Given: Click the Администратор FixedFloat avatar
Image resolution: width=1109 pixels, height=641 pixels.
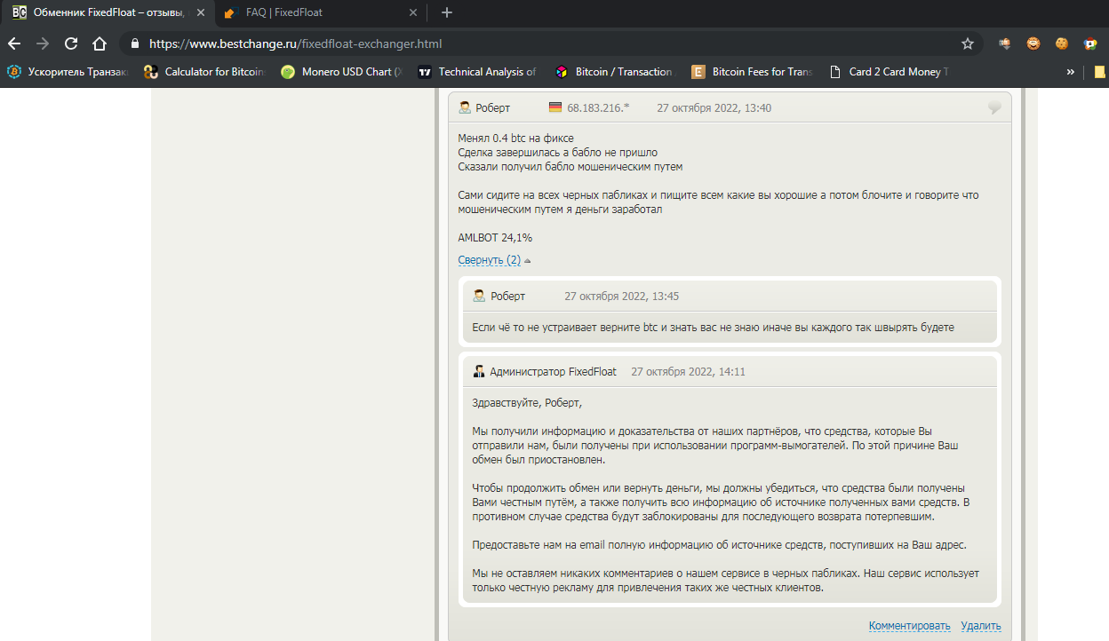Looking at the screenshot, I should pos(479,371).
